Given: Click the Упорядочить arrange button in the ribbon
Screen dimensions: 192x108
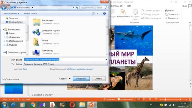Looking at the screenshot, I should (x=123, y=14).
